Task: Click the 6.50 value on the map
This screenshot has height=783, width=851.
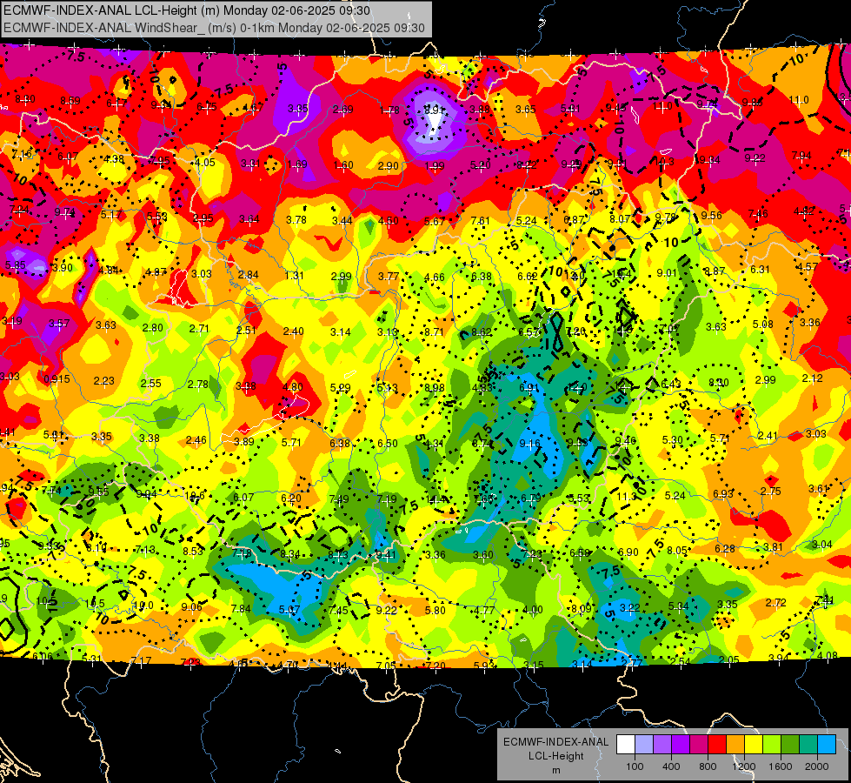Action: pos(388,444)
